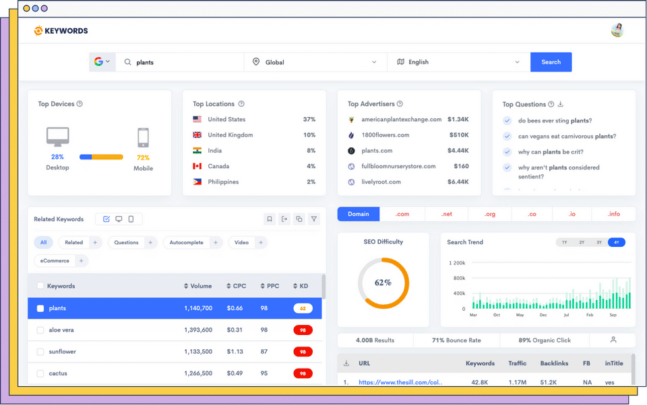Screen dimensions: 647x405
Task: Expand the plus next to eCommerce
Action: [82, 261]
